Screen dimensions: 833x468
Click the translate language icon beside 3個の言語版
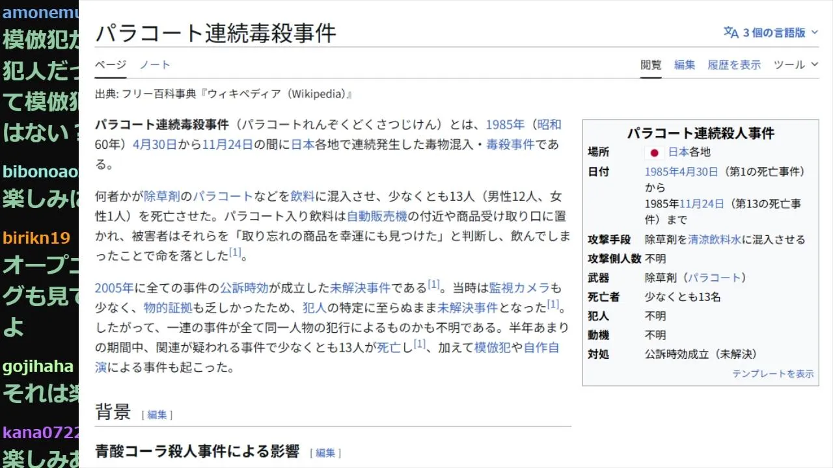[731, 32]
